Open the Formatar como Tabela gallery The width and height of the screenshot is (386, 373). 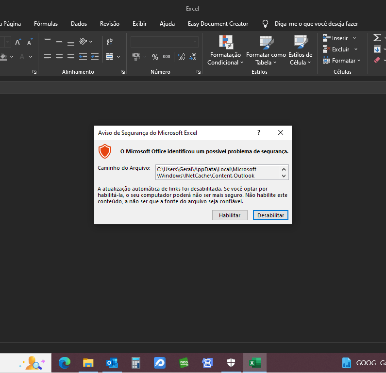pos(266,50)
